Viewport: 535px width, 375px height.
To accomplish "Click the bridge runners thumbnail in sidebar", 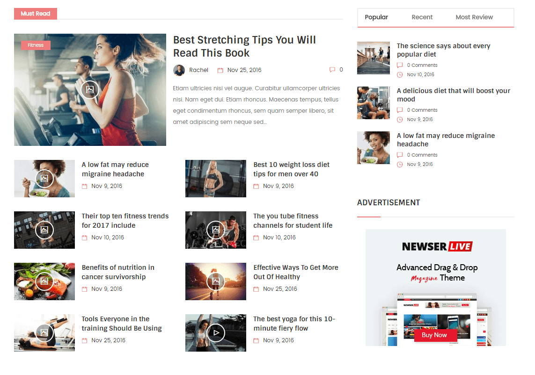I will [374, 58].
